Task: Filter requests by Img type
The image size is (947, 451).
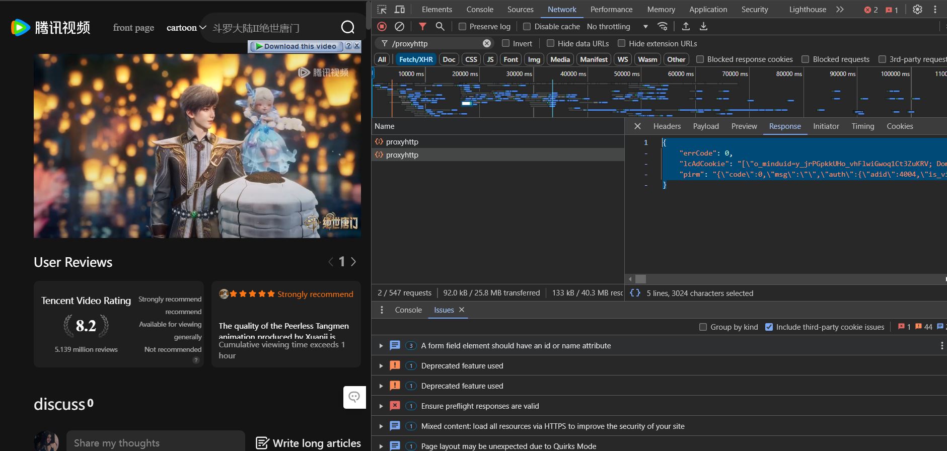Action: coord(534,59)
